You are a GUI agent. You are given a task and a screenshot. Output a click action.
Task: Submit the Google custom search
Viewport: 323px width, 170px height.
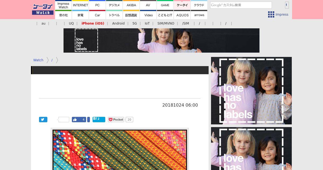(287, 5)
